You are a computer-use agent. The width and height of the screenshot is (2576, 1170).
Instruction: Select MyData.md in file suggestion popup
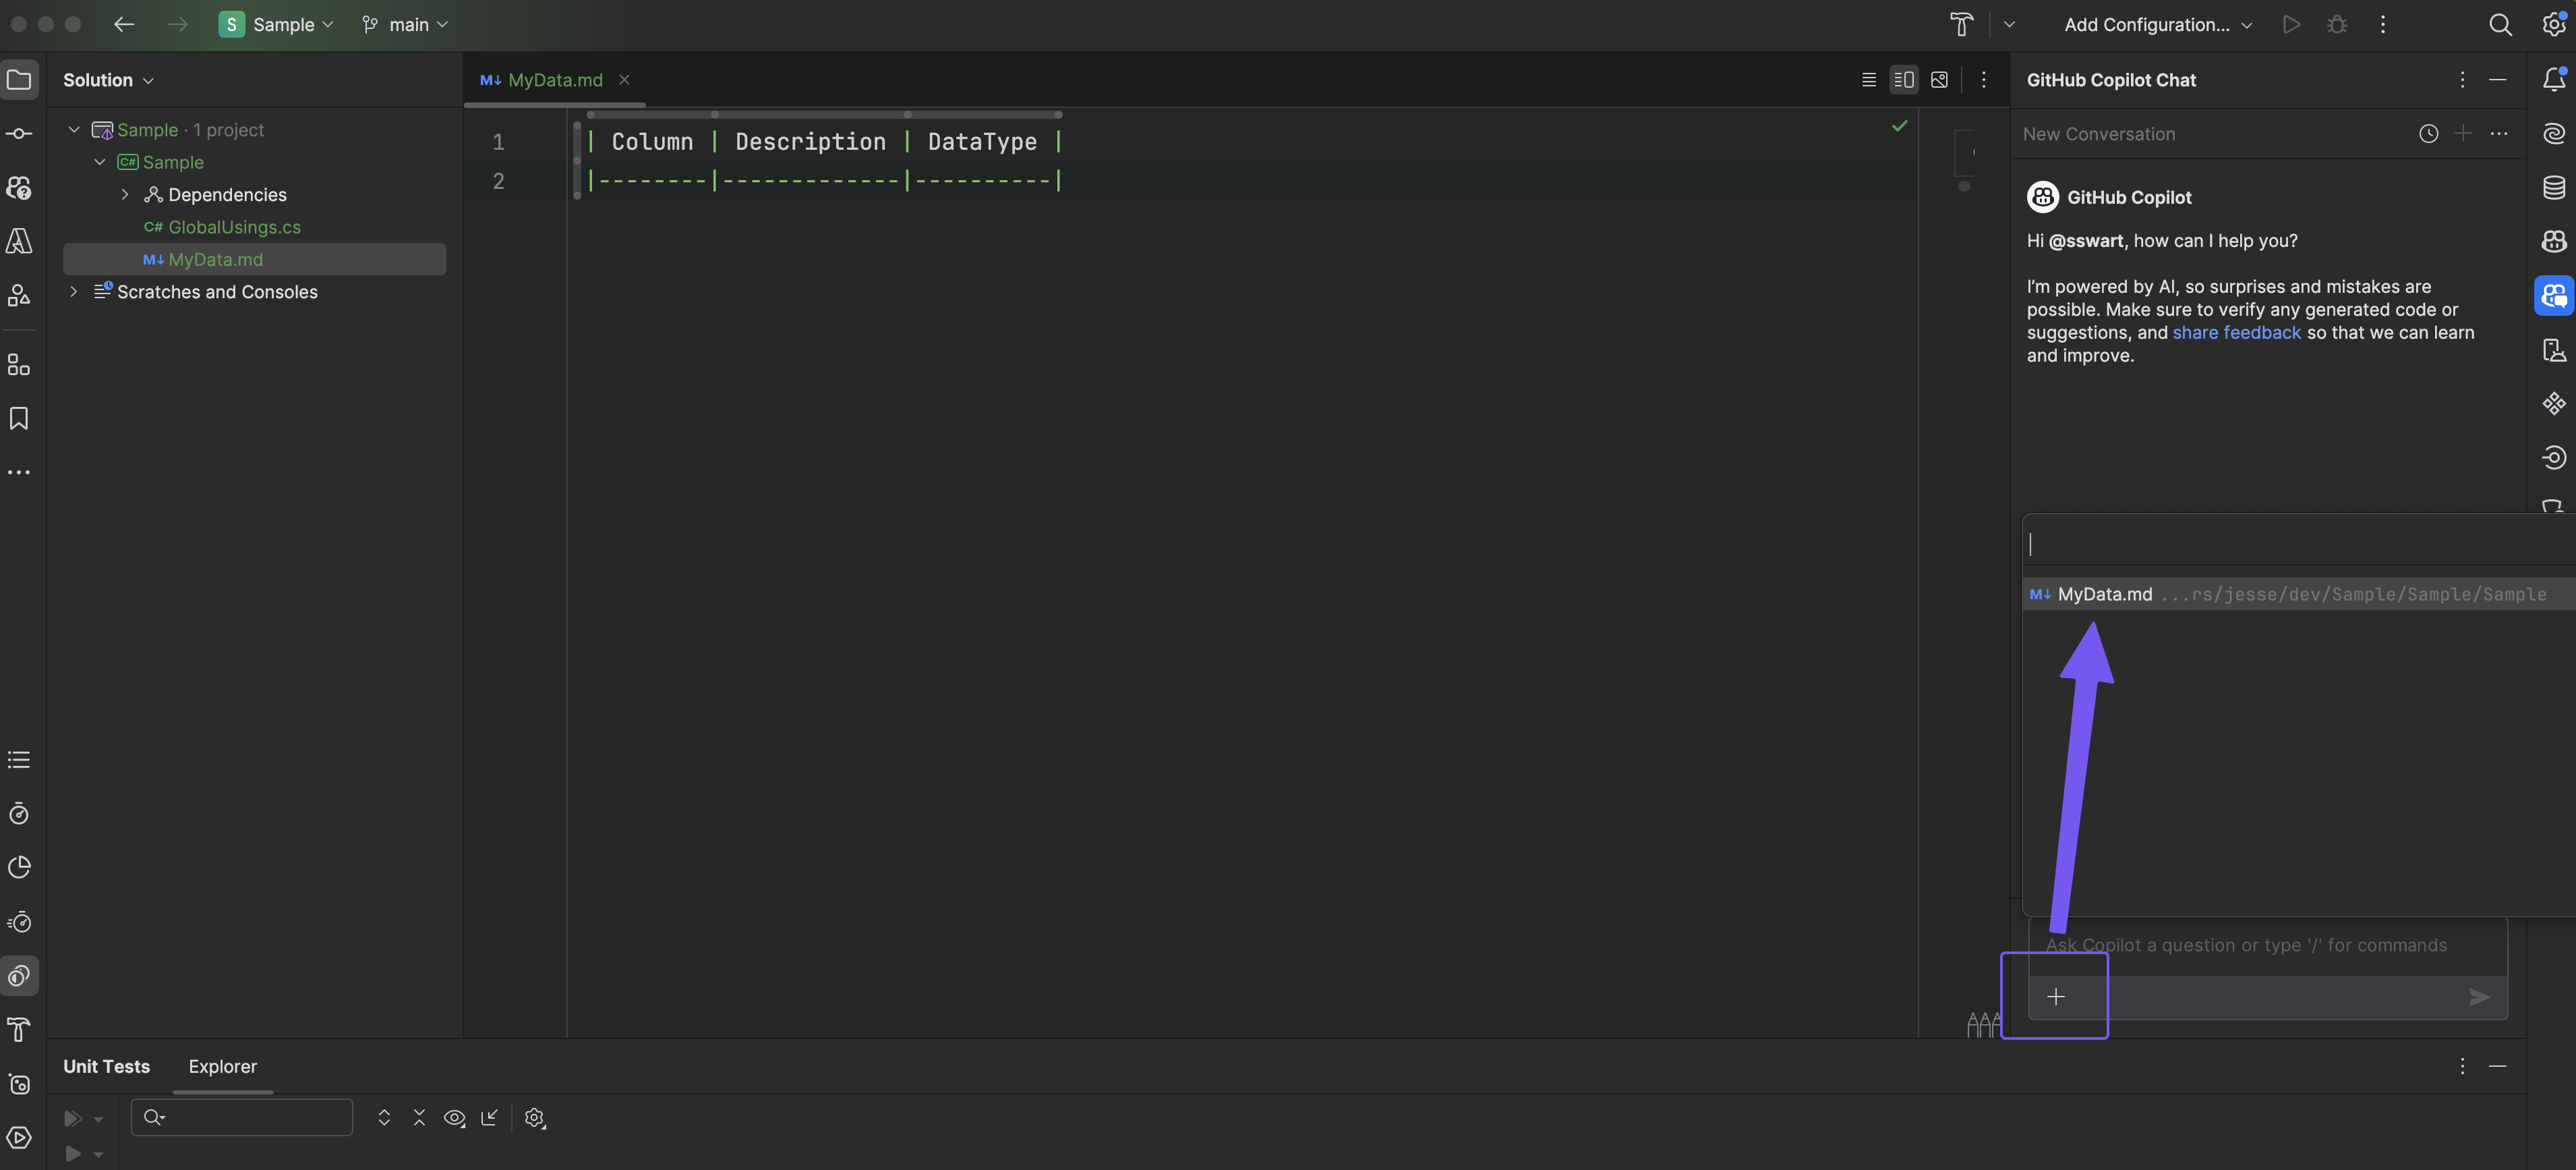(x=2299, y=594)
